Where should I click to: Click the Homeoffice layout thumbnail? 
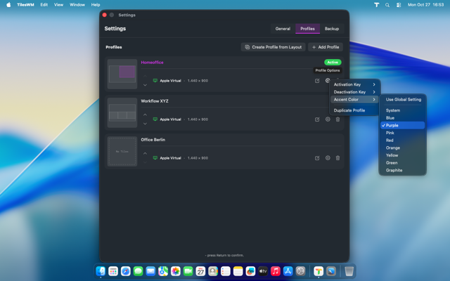122,74
